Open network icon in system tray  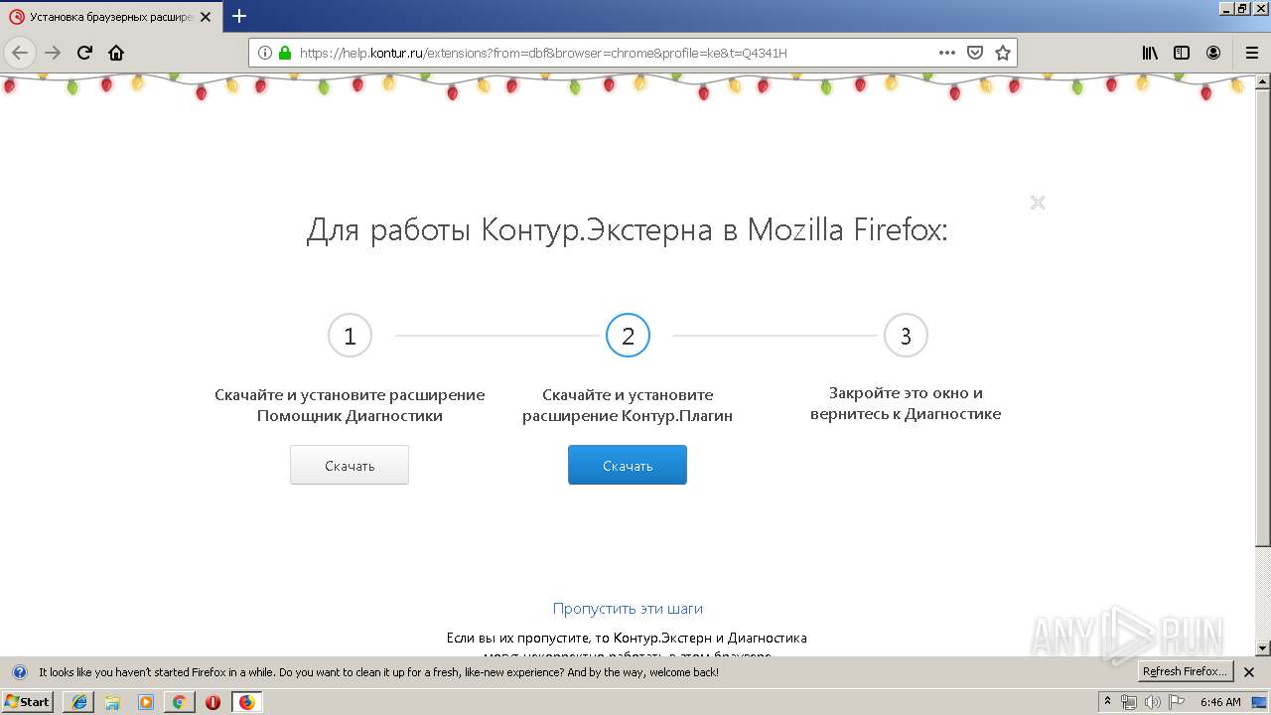[x=1129, y=702]
